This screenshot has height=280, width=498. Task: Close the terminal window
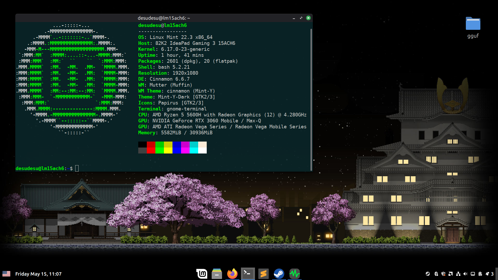coord(308,18)
